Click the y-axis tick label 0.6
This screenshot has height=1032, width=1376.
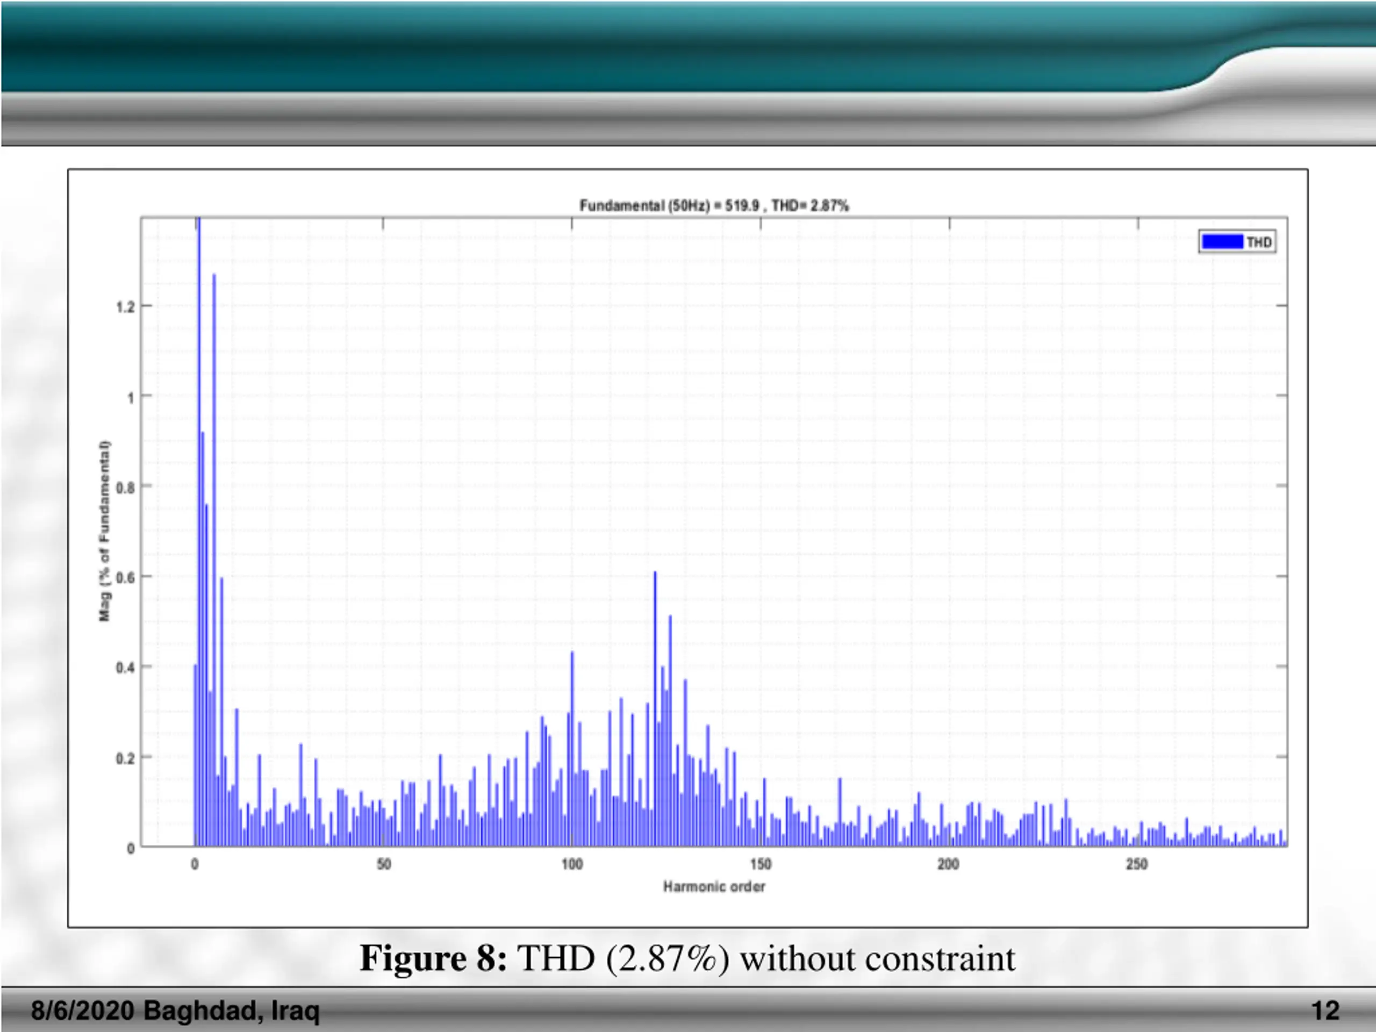[125, 578]
